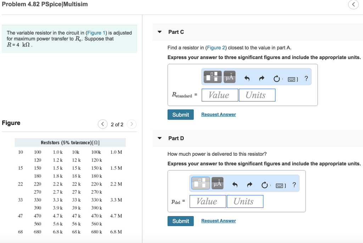
Task: Collapse the Part C section
Action: (x=160, y=32)
